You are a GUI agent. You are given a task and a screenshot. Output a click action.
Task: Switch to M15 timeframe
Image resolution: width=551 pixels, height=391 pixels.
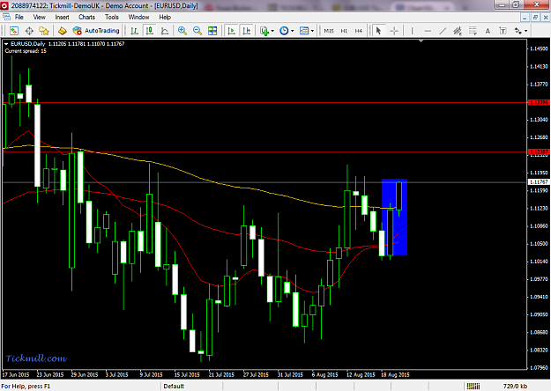(329, 31)
